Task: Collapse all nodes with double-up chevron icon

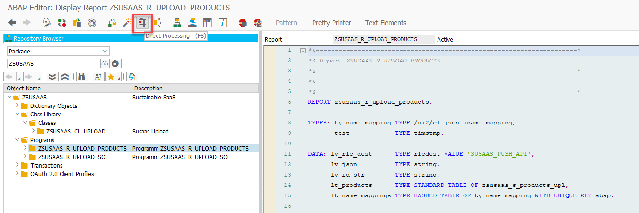Action: [65, 77]
